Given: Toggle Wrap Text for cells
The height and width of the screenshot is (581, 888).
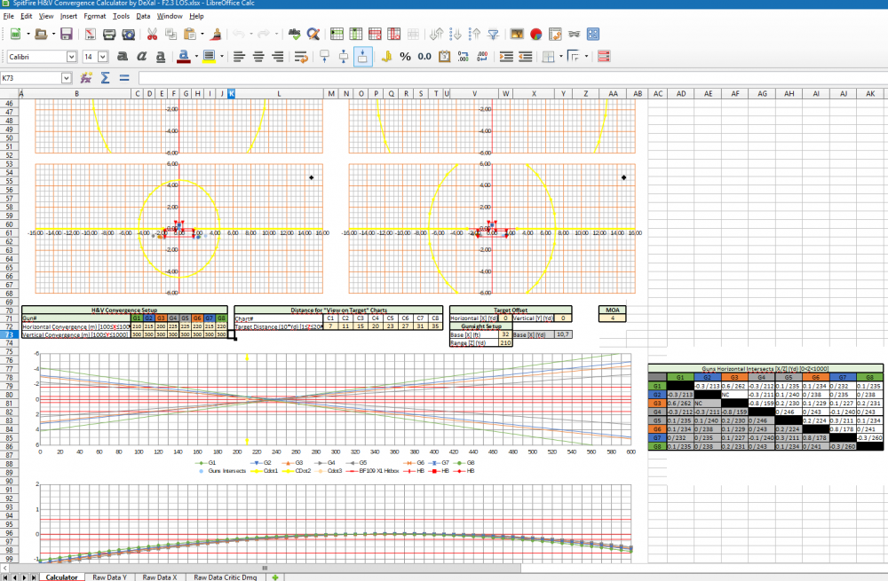Looking at the screenshot, I should click(300, 57).
